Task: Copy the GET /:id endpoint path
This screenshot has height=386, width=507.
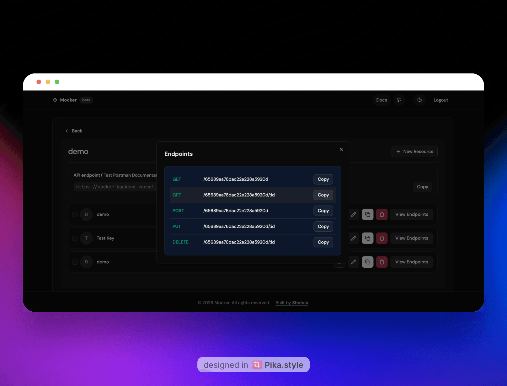Action: (323, 195)
